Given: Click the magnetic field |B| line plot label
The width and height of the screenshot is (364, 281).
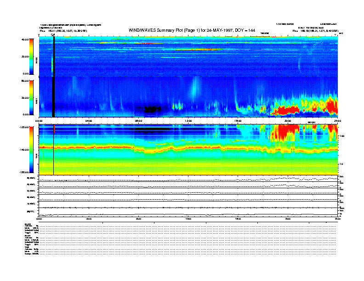Looking at the screenshot, I should [31, 212].
